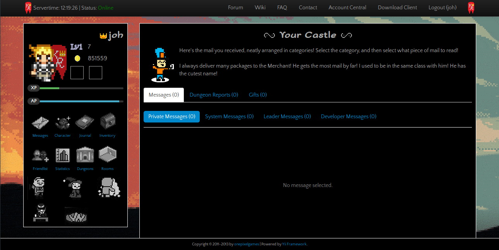
Task: Click the Statistics text label
Action: [63, 169]
